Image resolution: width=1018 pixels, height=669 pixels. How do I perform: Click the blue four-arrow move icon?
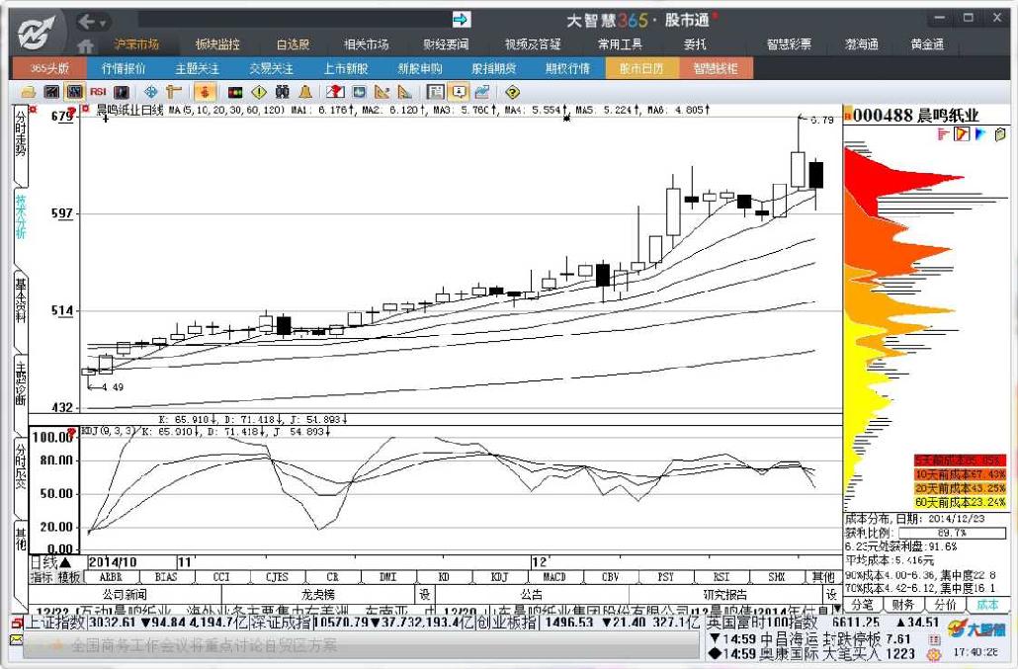[150, 92]
